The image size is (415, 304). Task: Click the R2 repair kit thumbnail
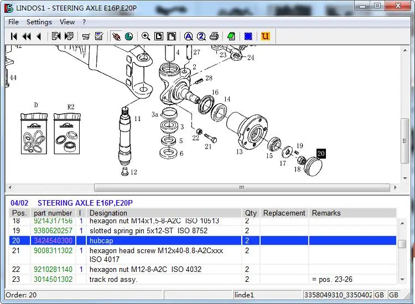tap(67, 134)
